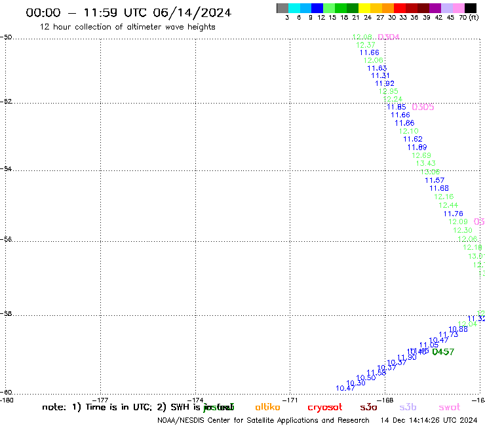Click the wave height value 12.10

click(x=409, y=131)
